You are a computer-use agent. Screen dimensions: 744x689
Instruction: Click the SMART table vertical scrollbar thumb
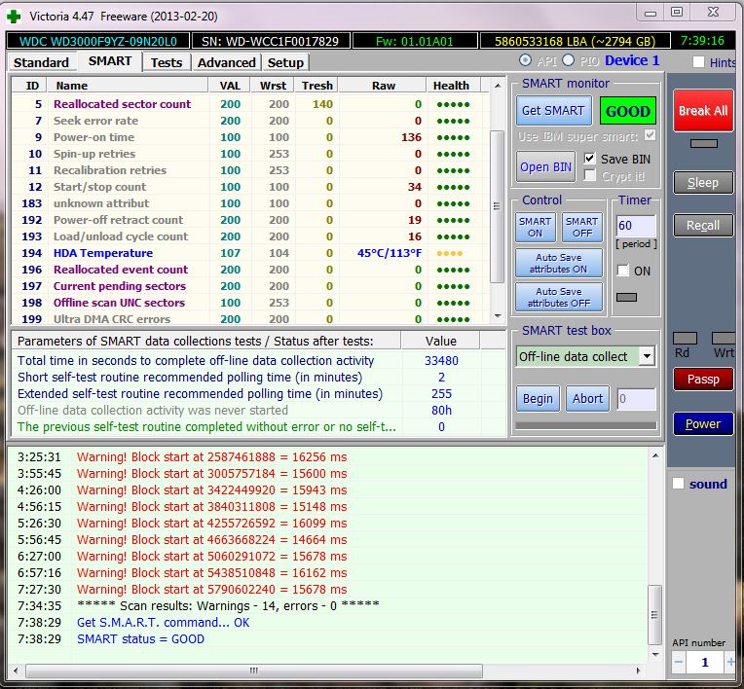498,205
